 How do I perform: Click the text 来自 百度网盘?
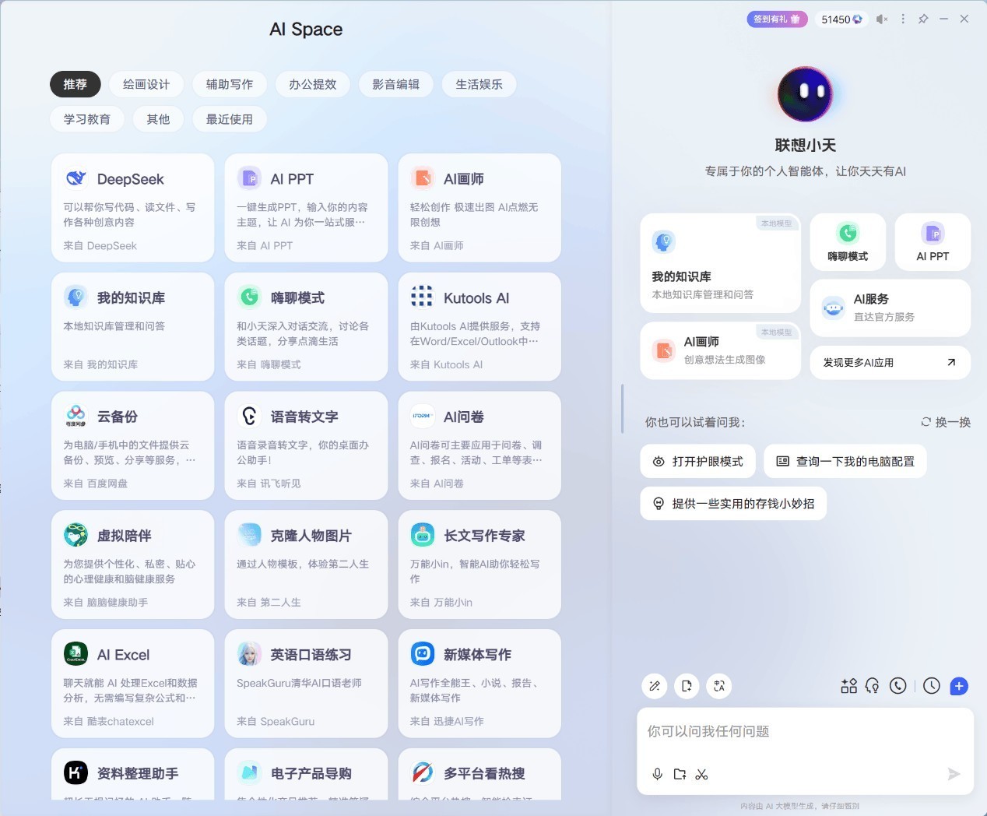pos(96,484)
